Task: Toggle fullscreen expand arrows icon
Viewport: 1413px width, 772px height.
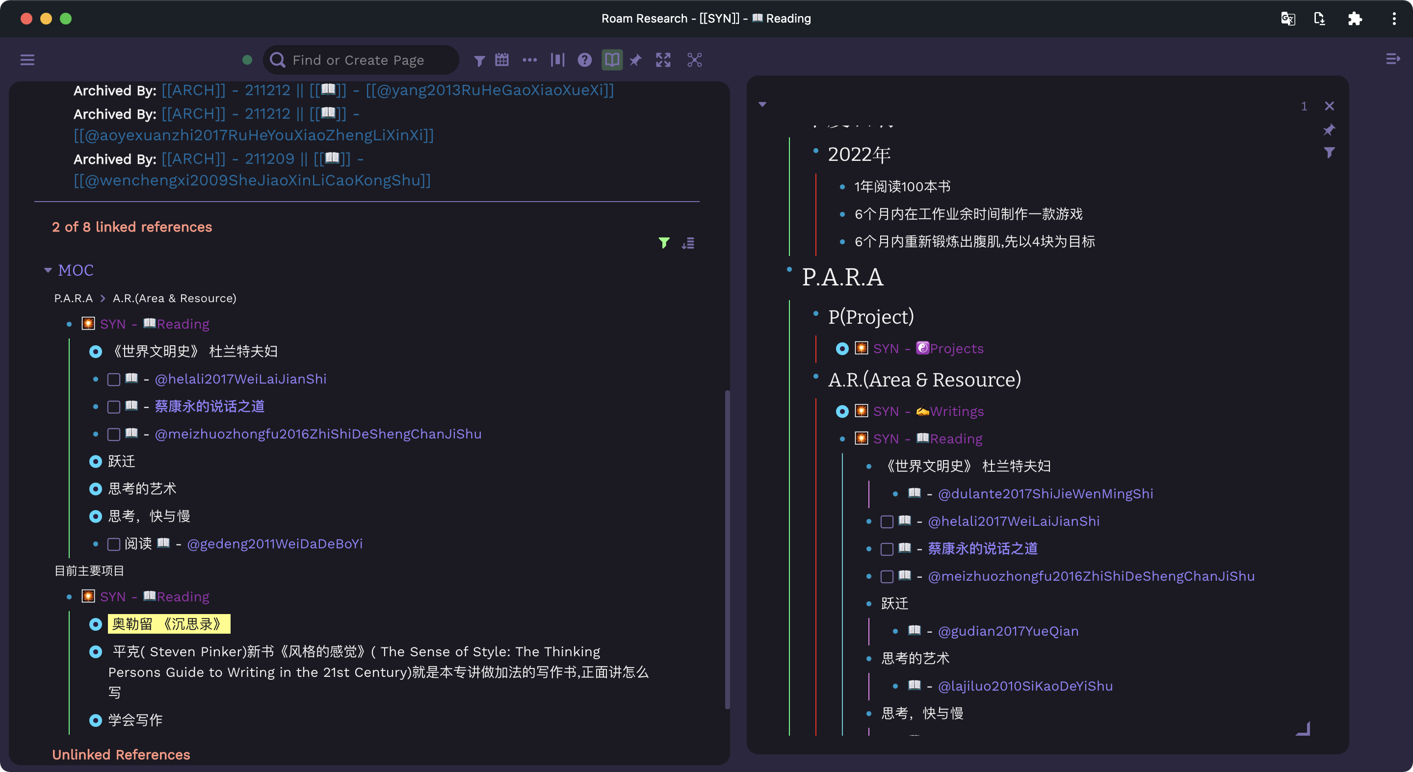Action: [663, 60]
